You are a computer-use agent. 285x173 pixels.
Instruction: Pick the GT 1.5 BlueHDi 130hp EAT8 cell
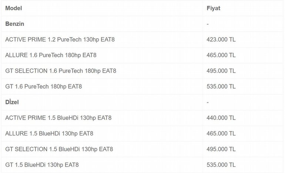(42, 165)
